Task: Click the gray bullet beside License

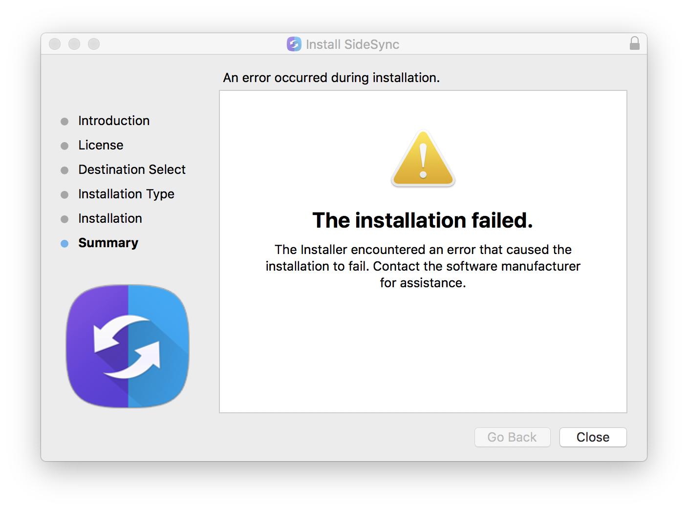Action: tap(64, 146)
